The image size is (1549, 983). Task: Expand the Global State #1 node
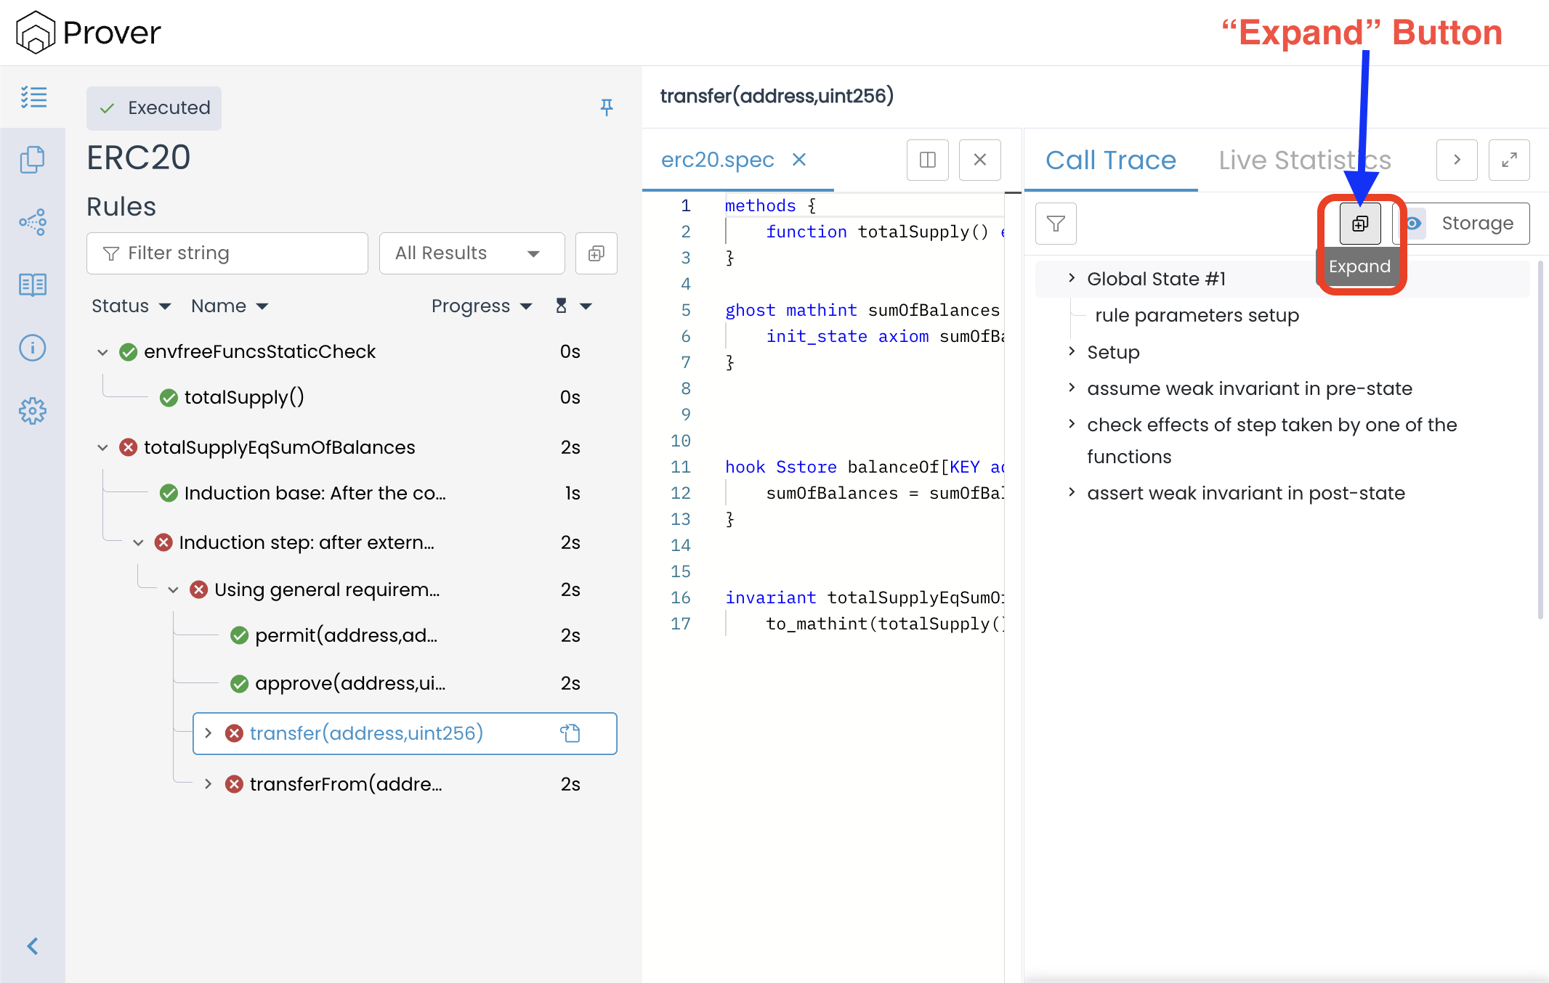[1072, 279]
